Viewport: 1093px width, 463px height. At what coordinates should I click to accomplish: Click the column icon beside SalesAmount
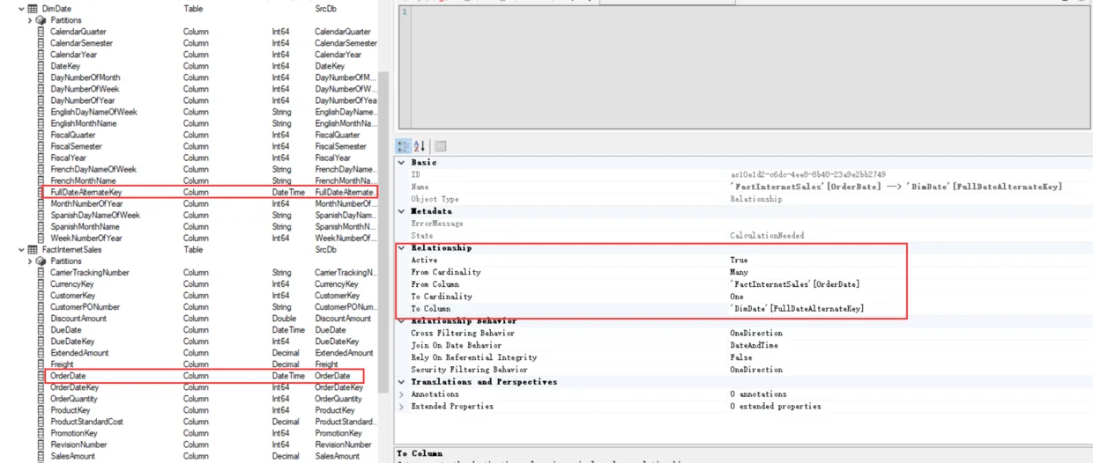41,456
